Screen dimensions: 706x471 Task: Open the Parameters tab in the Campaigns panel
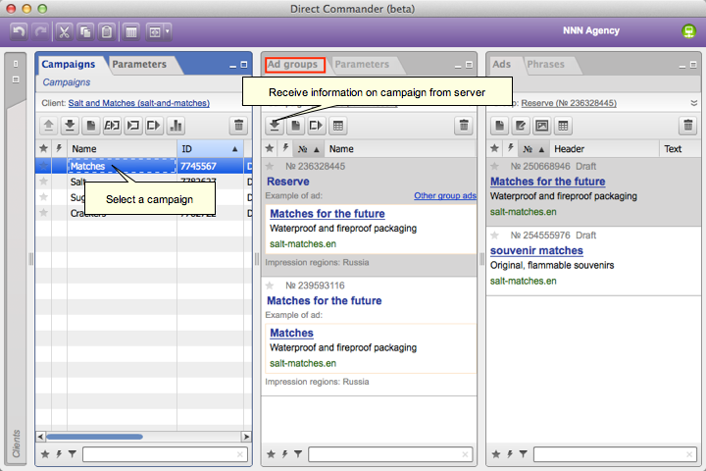coord(139,64)
